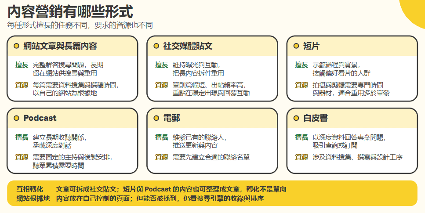Click the line 涉及資料搜集、撰寫與設計工序
The width and height of the screenshot is (425, 213).
pos(357,157)
